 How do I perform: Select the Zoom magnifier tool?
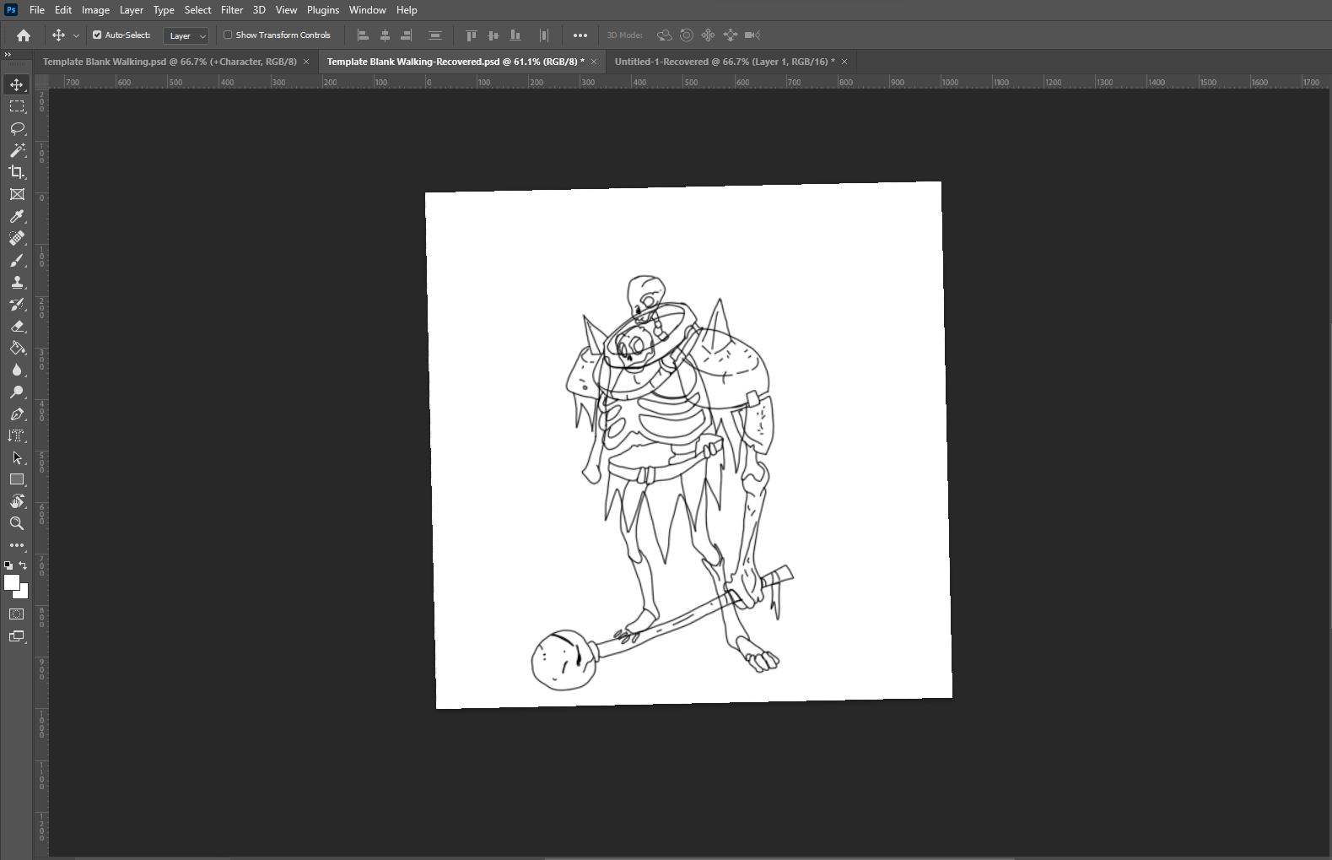[x=17, y=523]
